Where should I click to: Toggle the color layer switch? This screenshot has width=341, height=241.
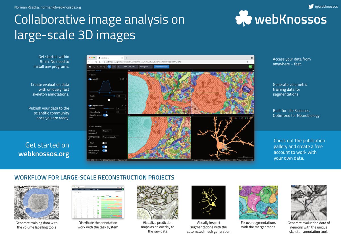[x=90, y=79]
